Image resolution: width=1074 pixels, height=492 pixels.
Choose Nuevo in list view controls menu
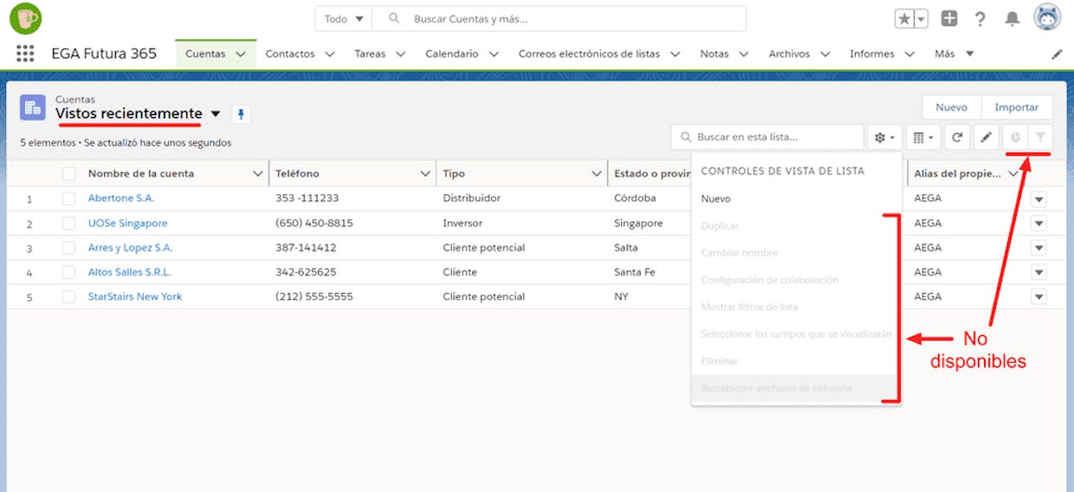pyautogui.click(x=715, y=198)
